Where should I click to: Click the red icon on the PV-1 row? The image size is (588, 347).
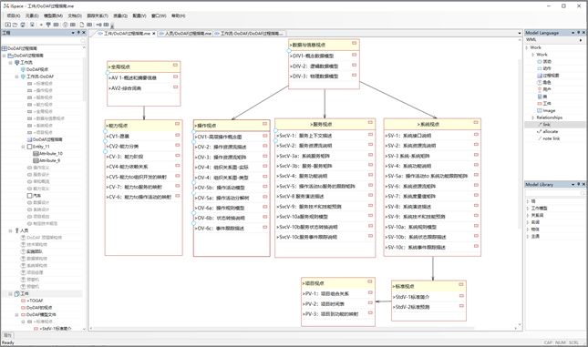370,292
